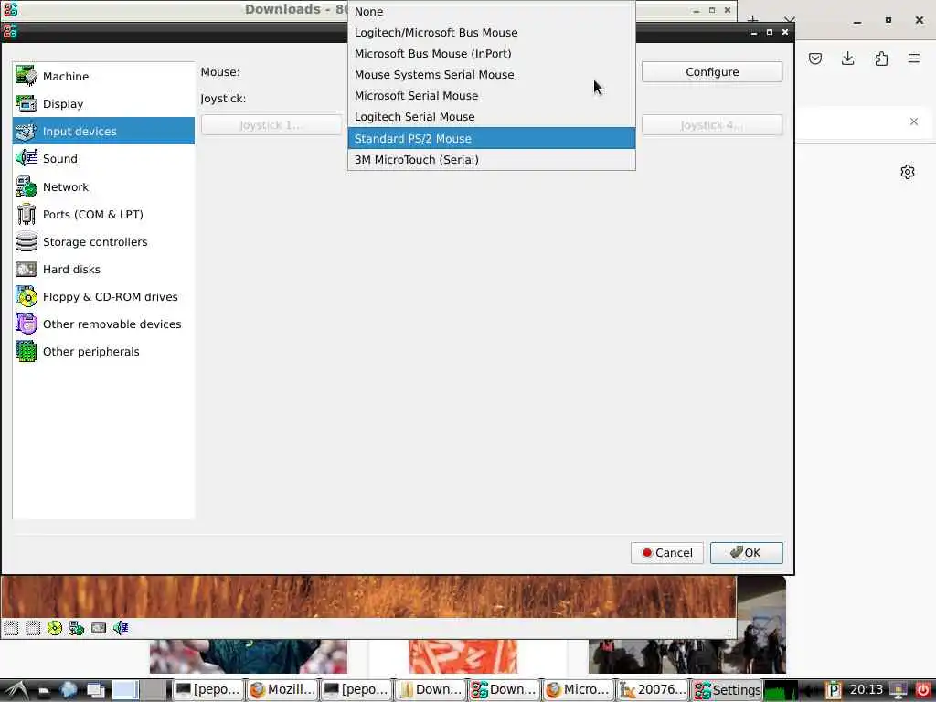Click the network status bar icon

coord(77,627)
